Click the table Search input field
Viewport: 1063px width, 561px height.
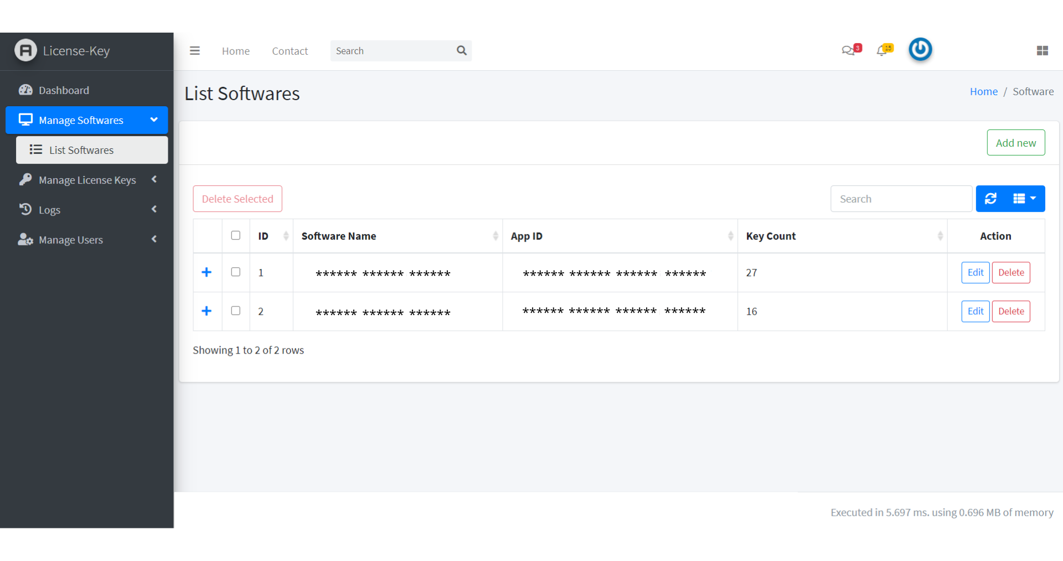(x=901, y=199)
